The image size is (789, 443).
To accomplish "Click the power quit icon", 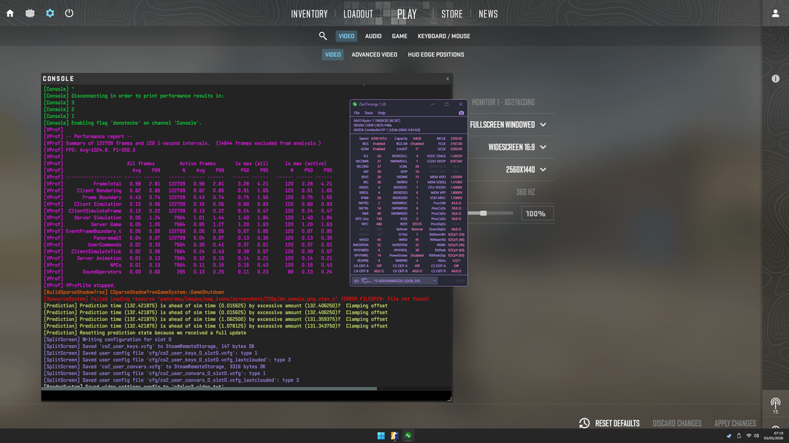I will [69, 13].
